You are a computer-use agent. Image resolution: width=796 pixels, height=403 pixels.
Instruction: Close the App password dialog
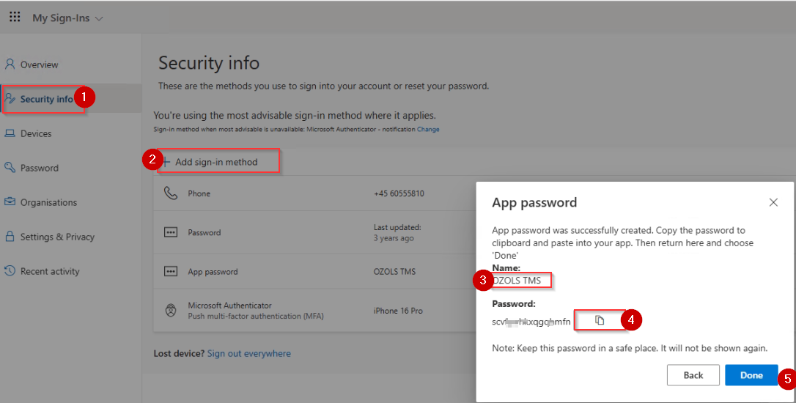(773, 202)
